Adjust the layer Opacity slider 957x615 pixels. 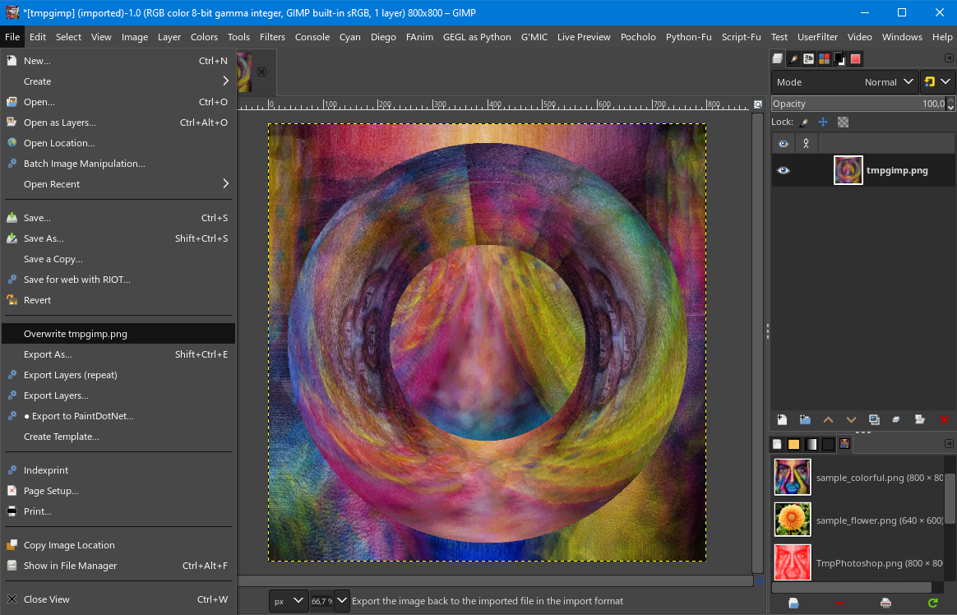[x=858, y=104]
